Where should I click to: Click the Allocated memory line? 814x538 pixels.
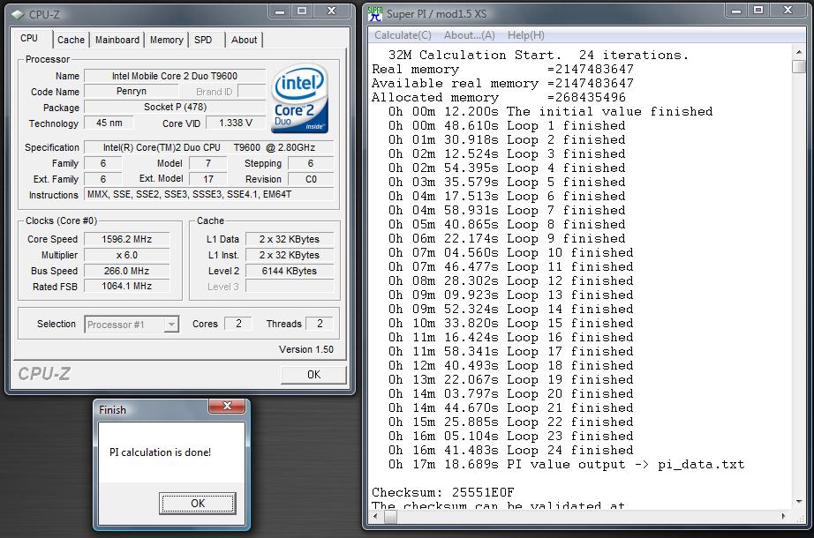pyautogui.click(x=499, y=98)
